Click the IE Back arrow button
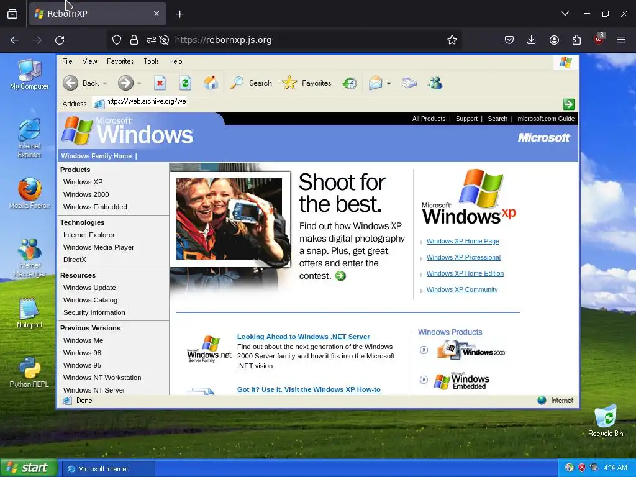636x477 pixels. click(x=71, y=83)
